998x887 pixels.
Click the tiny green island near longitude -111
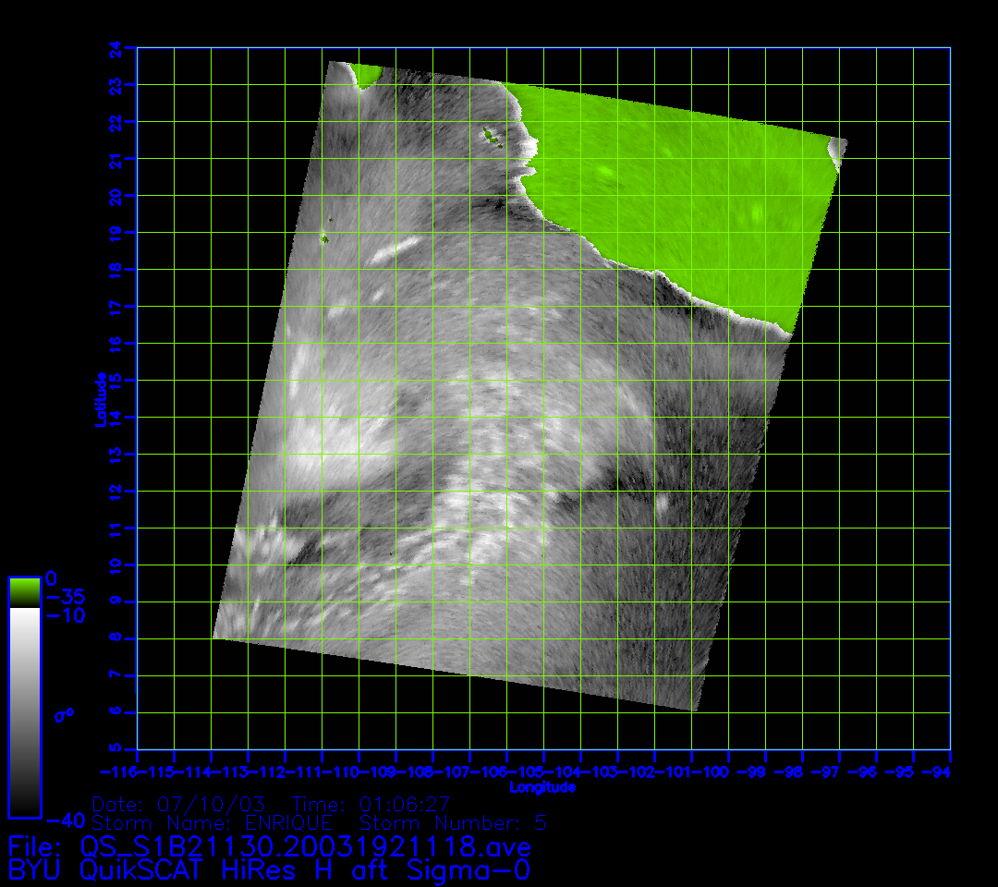pos(324,239)
